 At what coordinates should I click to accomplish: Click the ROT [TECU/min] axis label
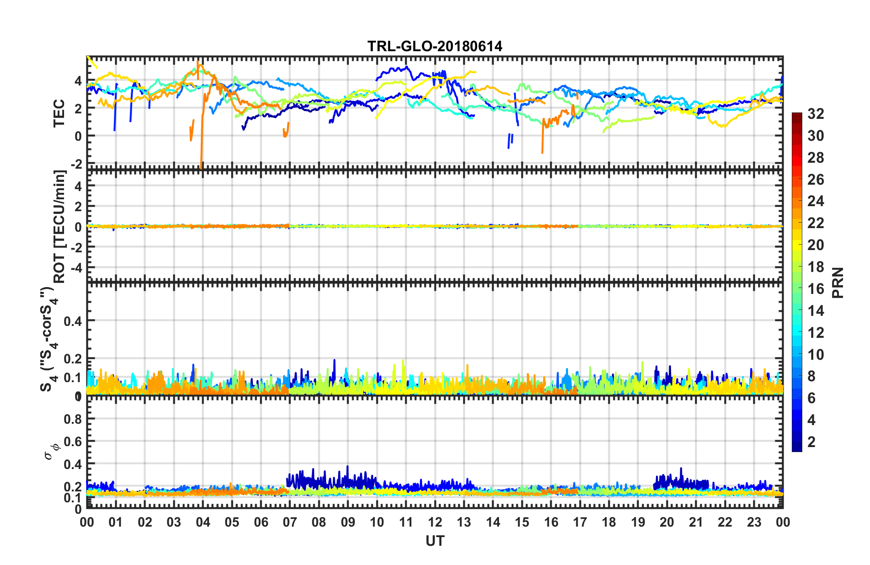[x=59, y=227]
